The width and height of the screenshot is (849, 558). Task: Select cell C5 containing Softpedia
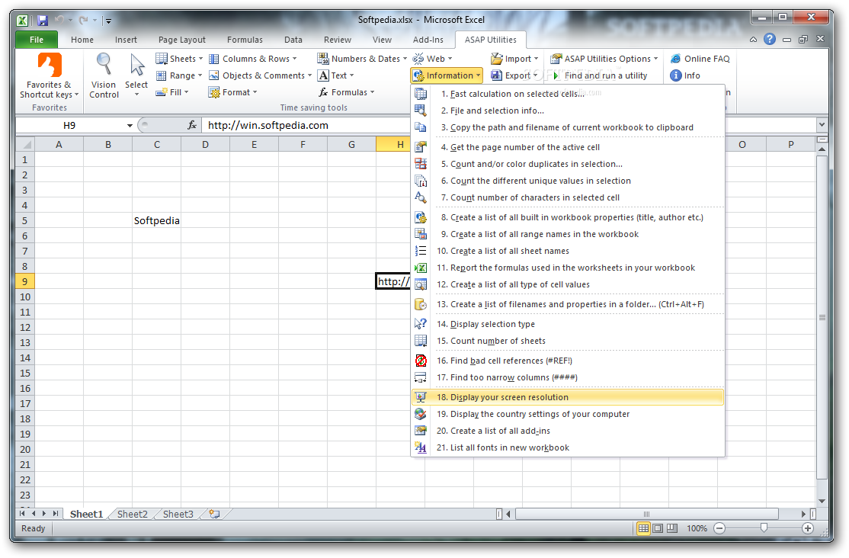coord(156,220)
